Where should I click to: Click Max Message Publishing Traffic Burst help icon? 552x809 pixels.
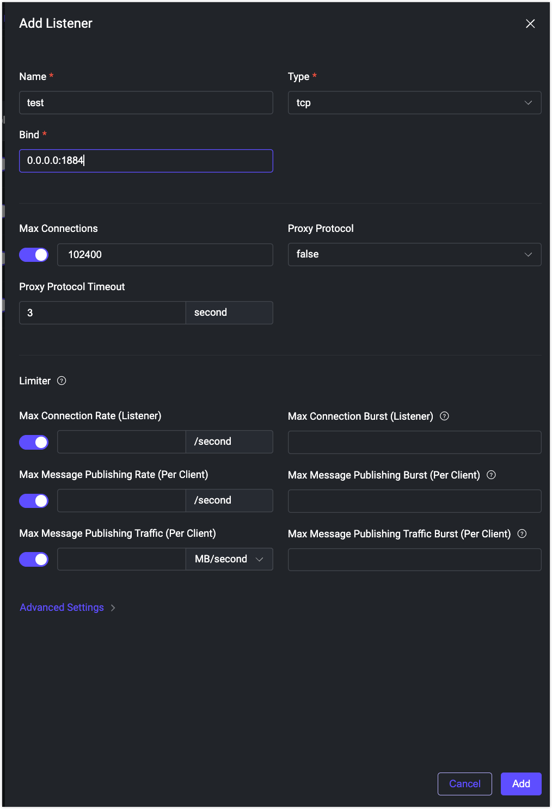tap(522, 534)
